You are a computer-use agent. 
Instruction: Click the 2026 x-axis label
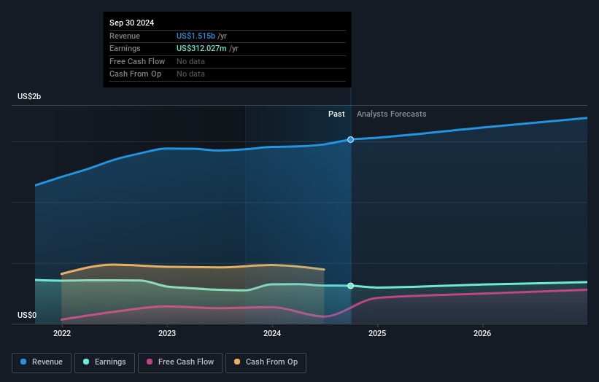tap(482, 334)
